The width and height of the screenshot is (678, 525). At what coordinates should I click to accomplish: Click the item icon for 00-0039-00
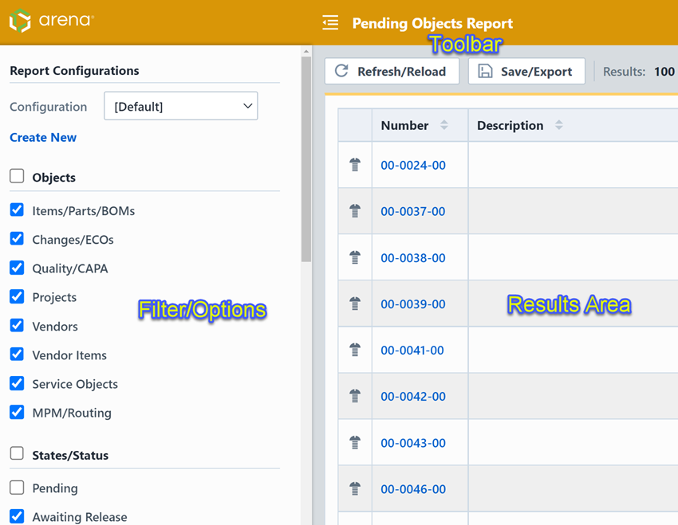tap(355, 304)
